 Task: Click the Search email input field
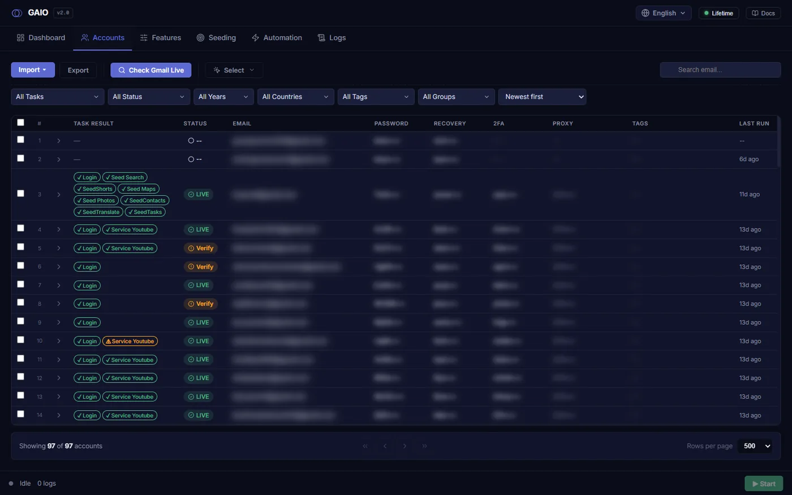720,70
